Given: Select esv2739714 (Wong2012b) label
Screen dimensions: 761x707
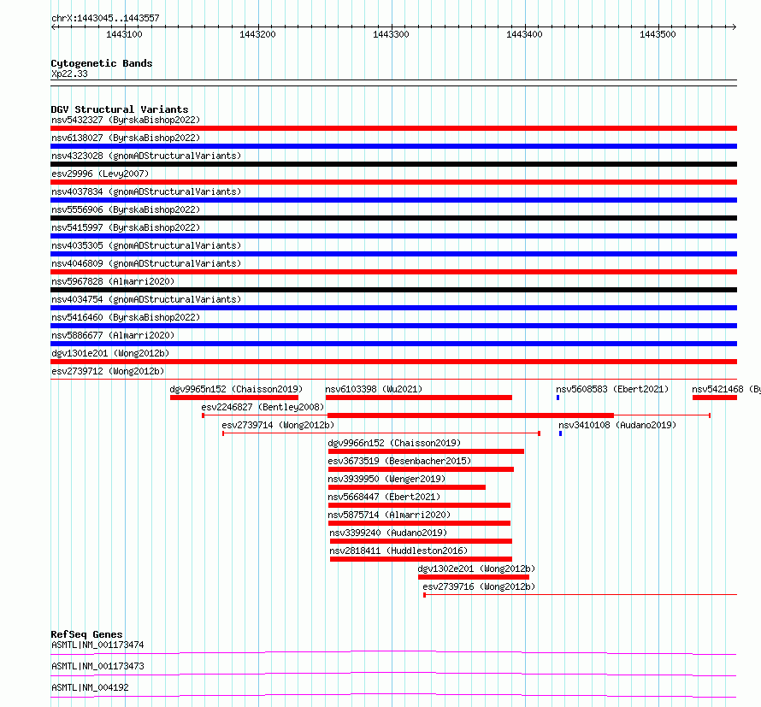Looking at the screenshot, I should pyautogui.click(x=278, y=425).
